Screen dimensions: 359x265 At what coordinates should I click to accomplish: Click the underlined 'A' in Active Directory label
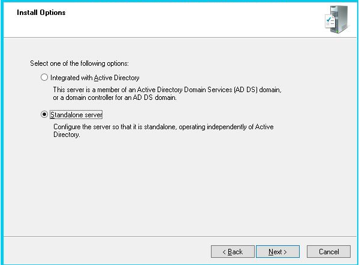(96, 78)
